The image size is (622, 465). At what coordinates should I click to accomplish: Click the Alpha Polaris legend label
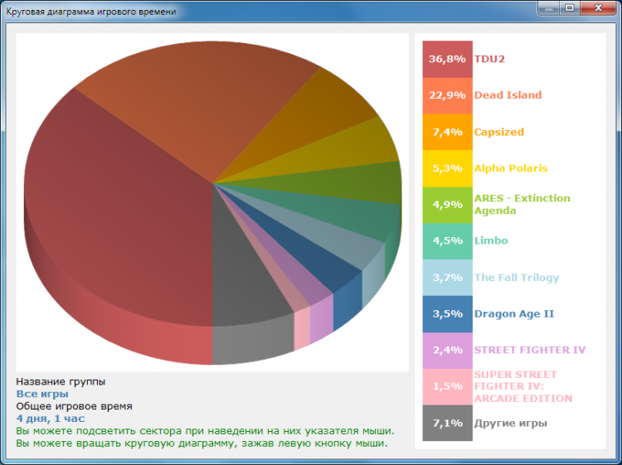tap(511, 168)
